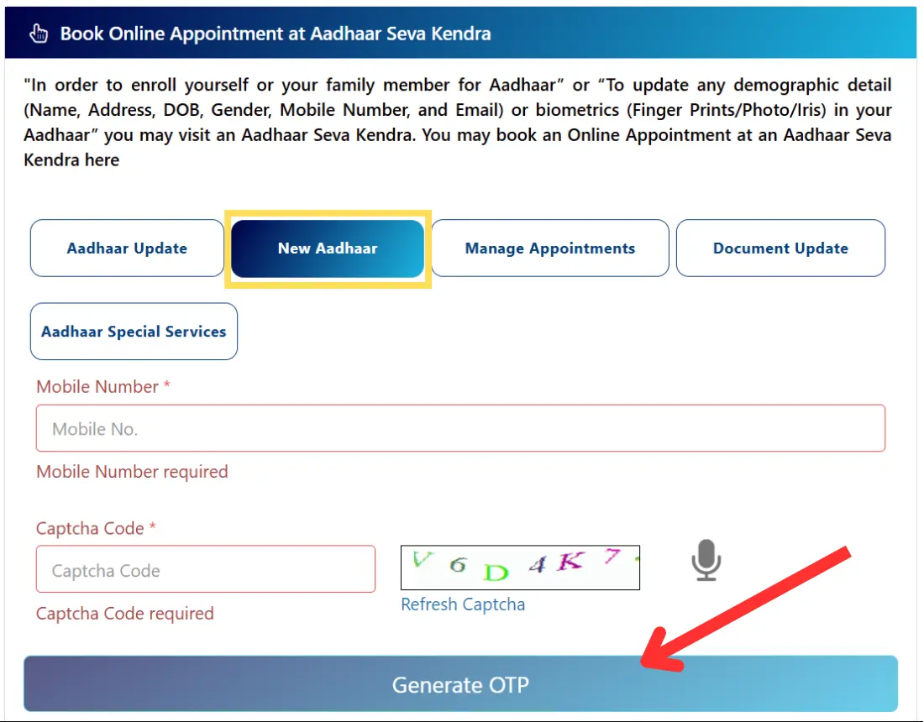
Task: Click the 'Mobile Number required' error text
Action: click(x=132, y=472)
